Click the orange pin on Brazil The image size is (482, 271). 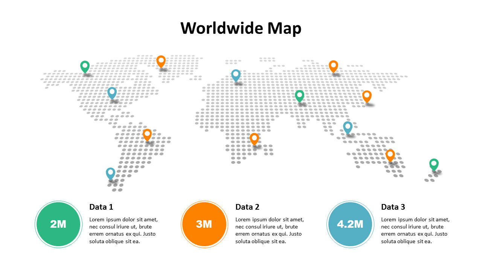click(x=147, y=135)
